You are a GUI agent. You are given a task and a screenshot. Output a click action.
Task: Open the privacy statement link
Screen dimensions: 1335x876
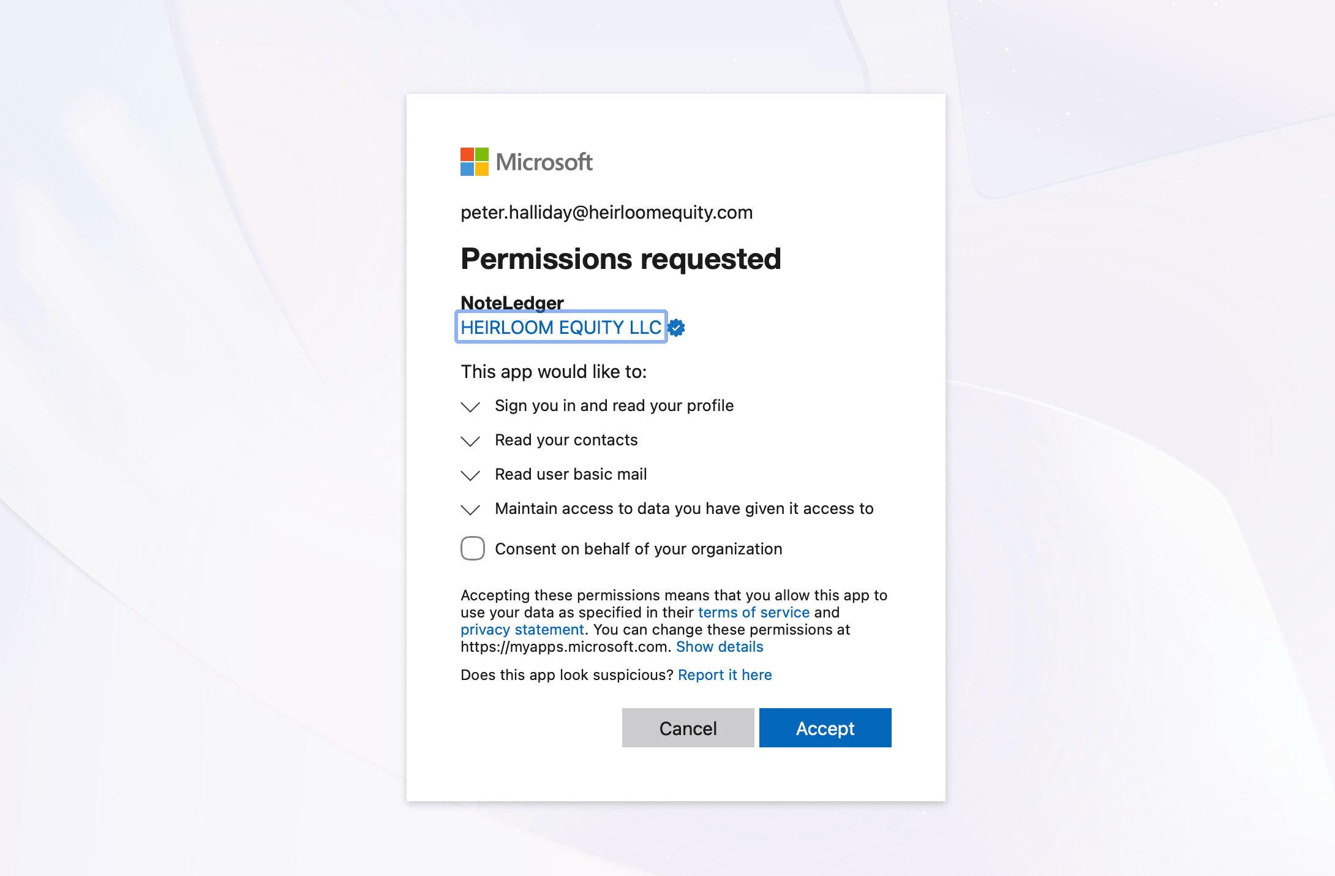[522, 630]
